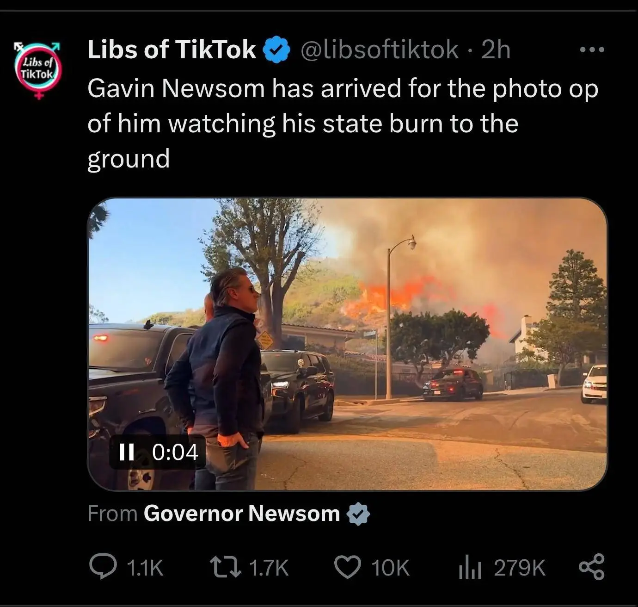Viewport: 638px width, 607px height.
Task: Open the 2h timestamp of the tweet
Action: [496, 49]
